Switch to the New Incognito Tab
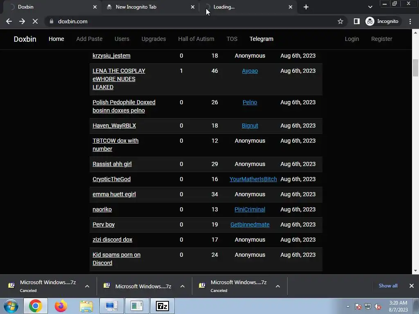This screenshot has width=419, height=314. point(151,7)
